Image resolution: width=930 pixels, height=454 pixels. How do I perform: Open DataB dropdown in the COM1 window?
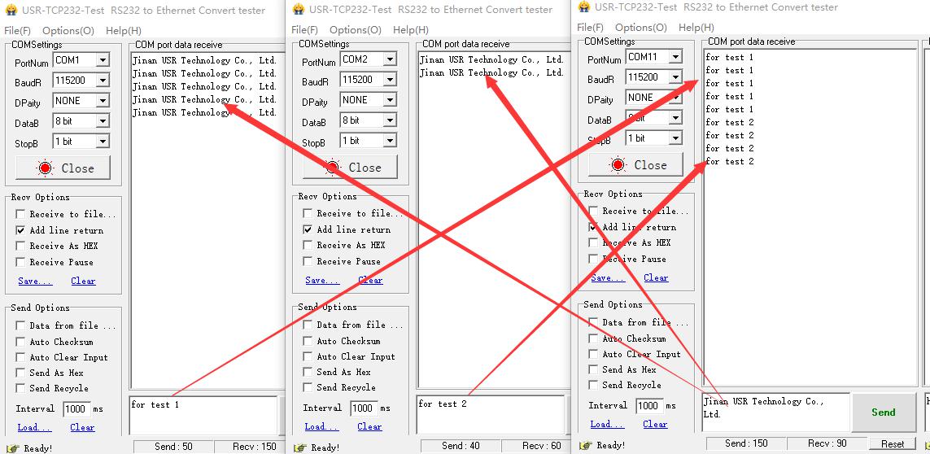103,121
